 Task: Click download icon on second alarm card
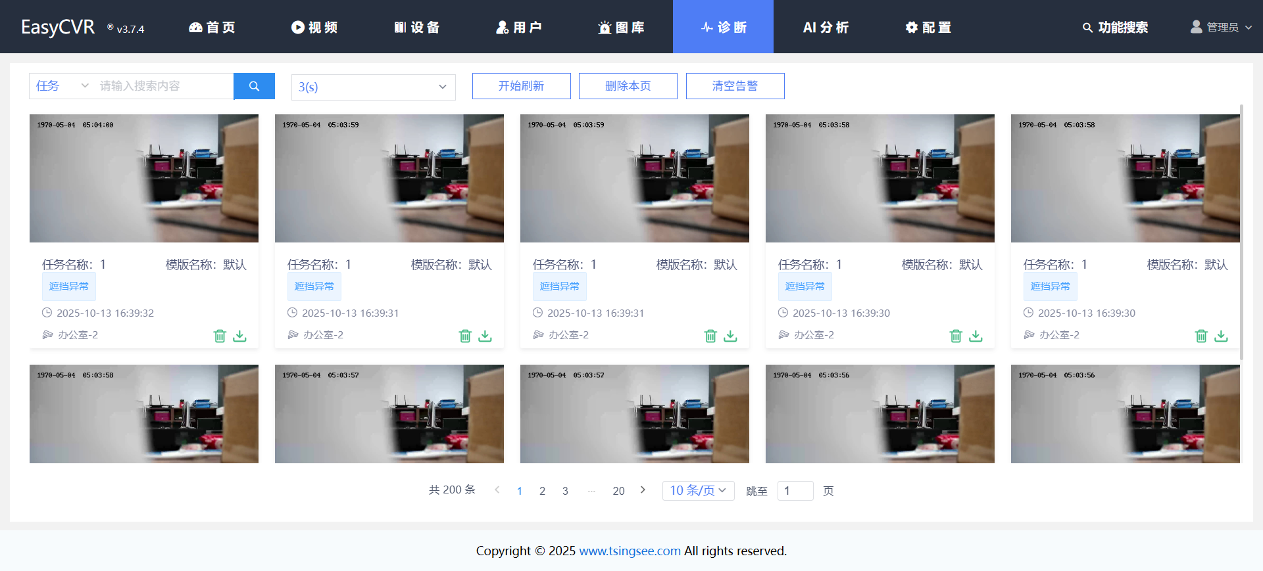(x=485, y=336)
